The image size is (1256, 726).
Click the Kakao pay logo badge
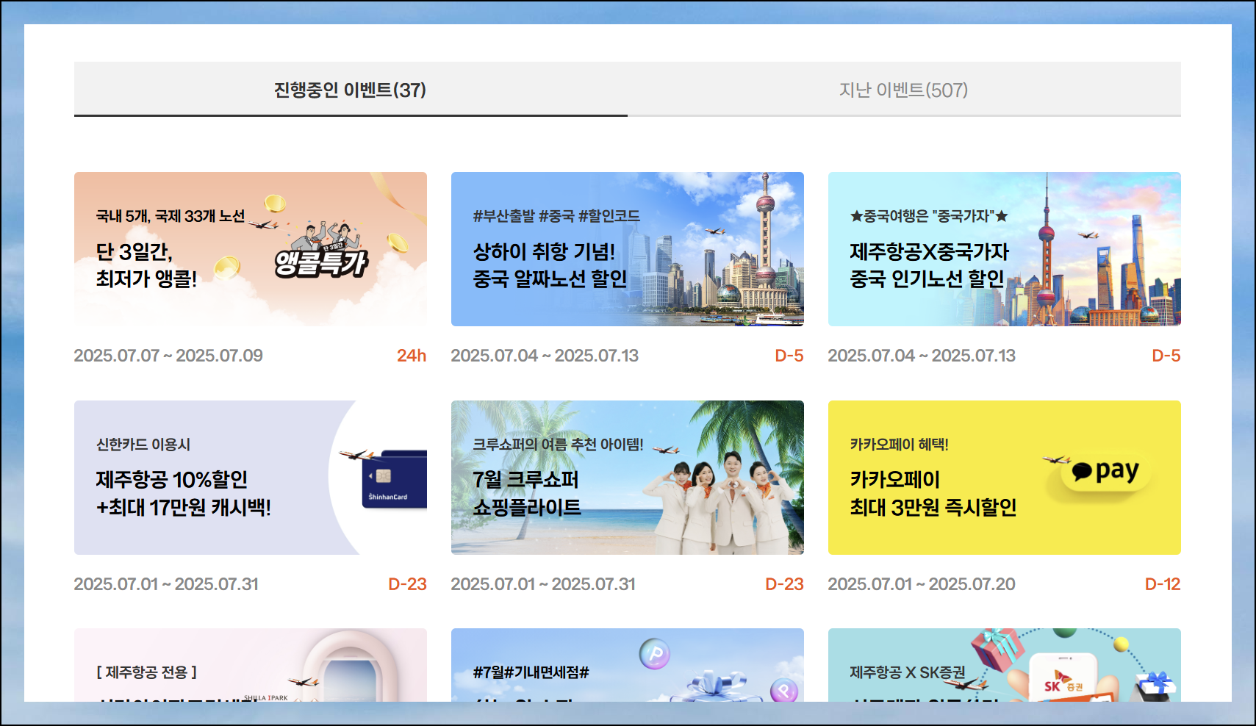click(1105, 471)
